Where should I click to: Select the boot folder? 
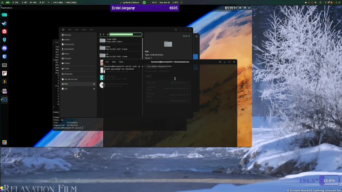click(121, 48)
